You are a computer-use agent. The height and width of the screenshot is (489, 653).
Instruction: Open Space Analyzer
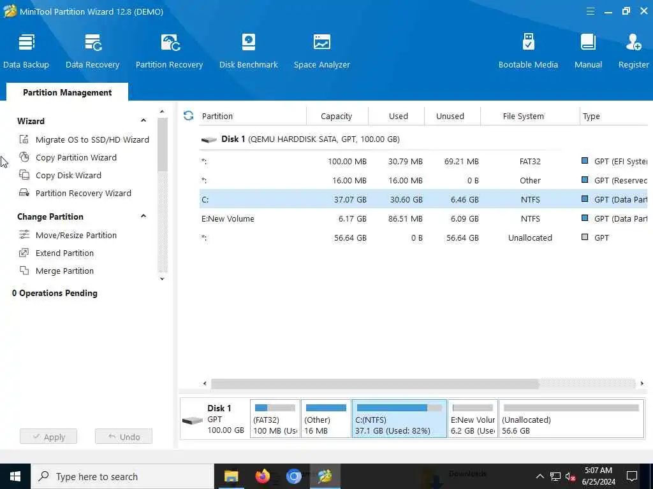[x=321, y=51]
